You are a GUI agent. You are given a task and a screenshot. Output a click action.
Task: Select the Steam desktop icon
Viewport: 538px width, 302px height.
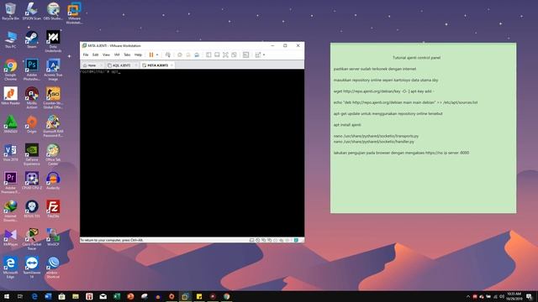pos(32,40)
